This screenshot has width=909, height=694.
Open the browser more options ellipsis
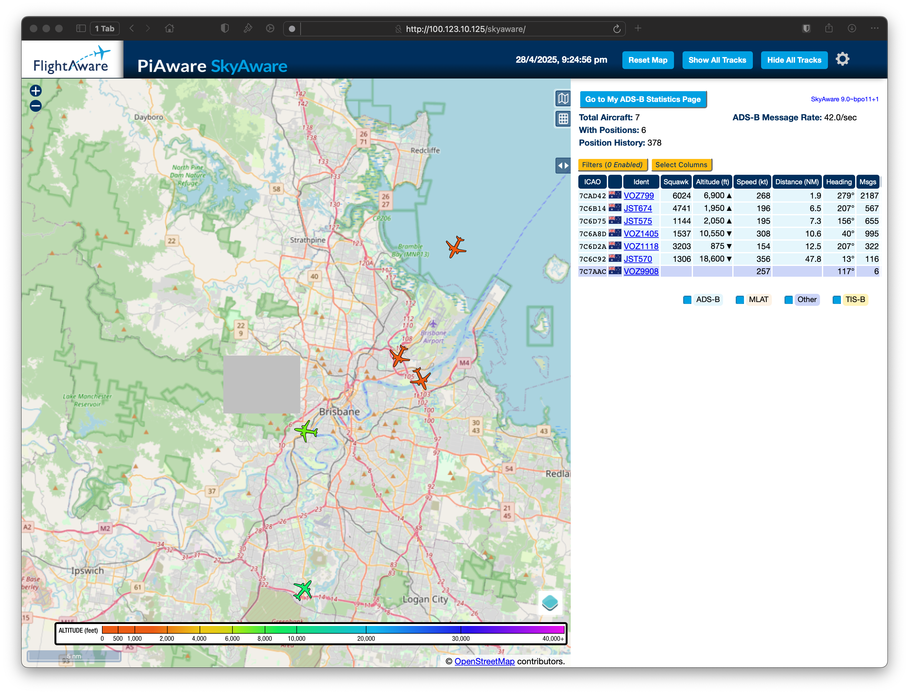click(874, 28)
